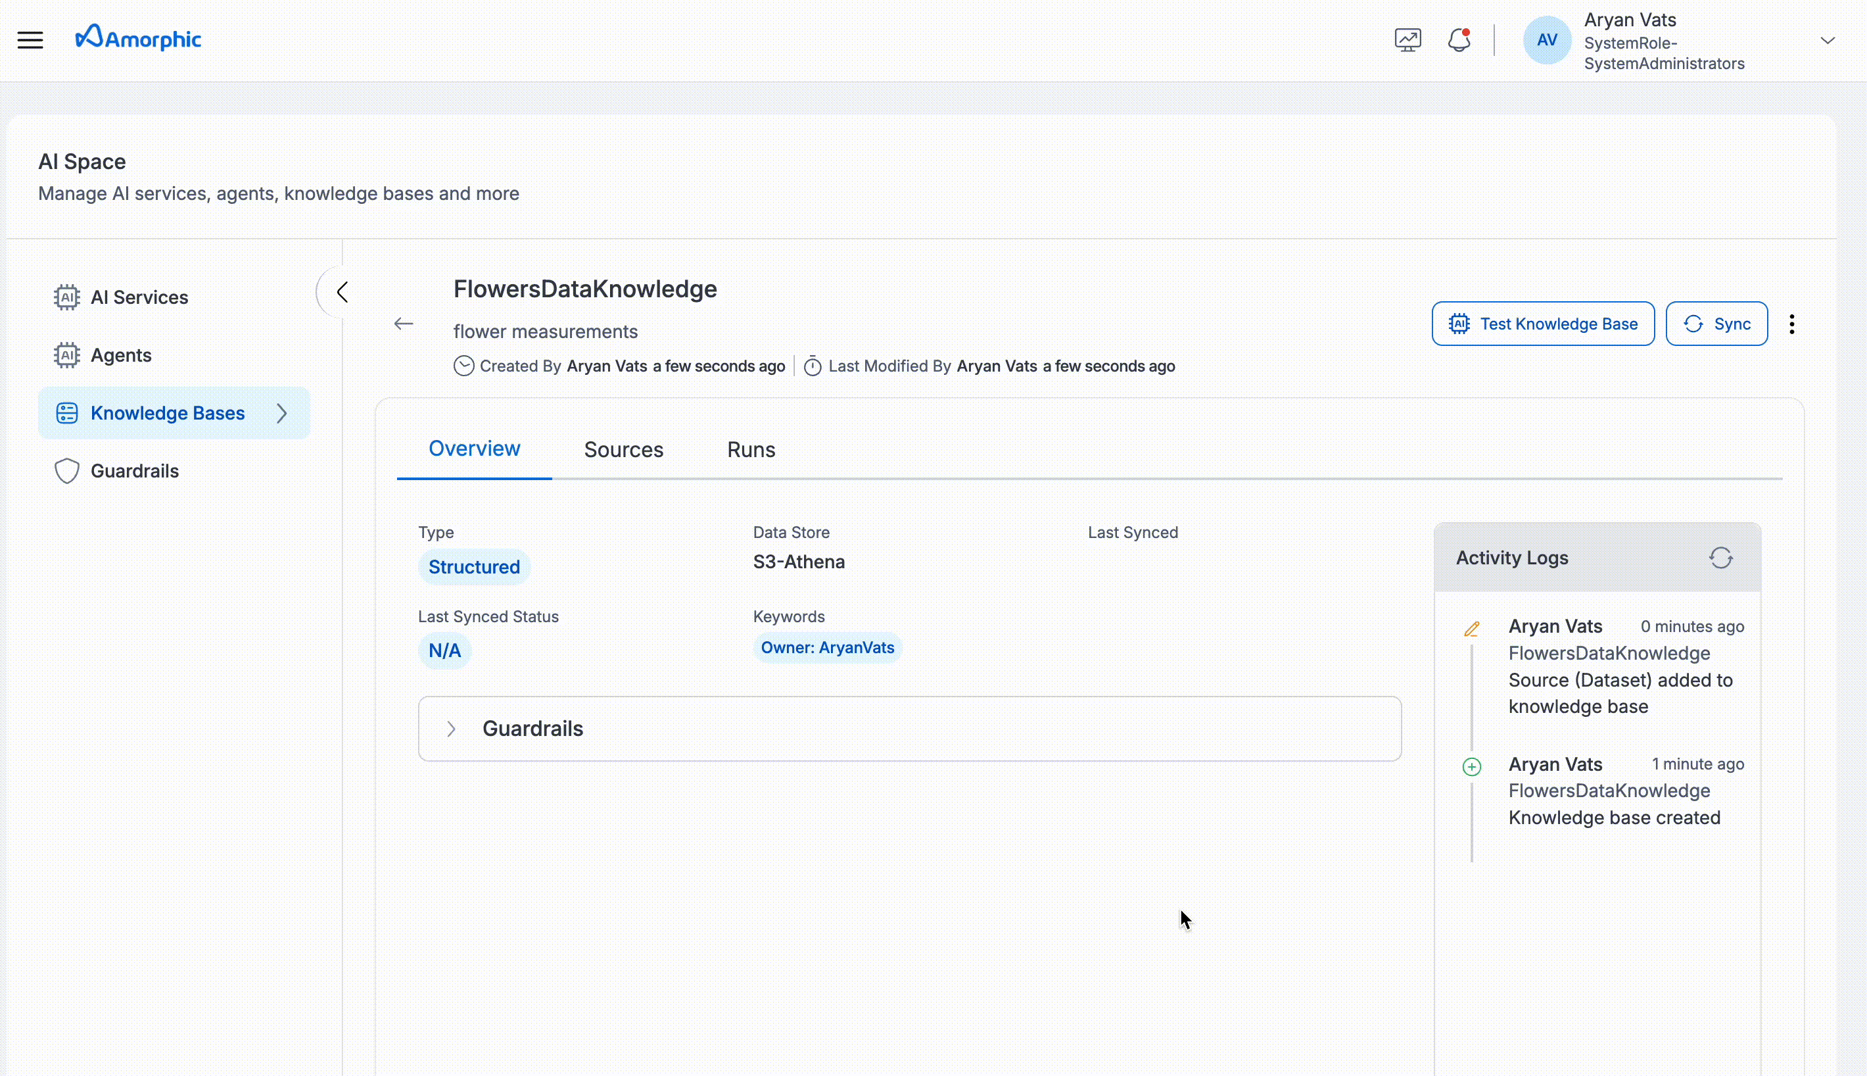Viewport: 1867px width, 1076px height.
Task: Expand Knowledge Bases sidebar chevron
Action: point(281,413)
